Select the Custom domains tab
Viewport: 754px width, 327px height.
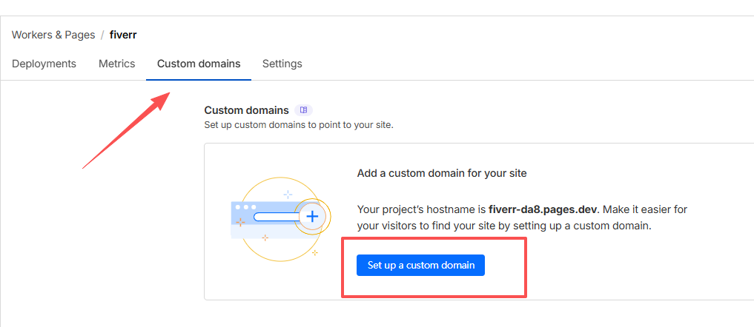pyautogui.click(x=199, y=64)
